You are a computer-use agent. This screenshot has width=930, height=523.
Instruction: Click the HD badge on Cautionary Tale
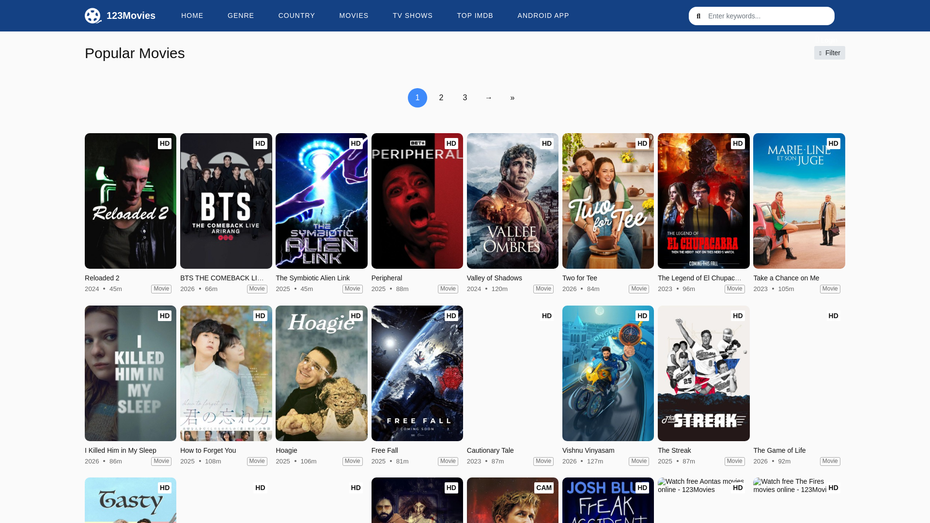pos(547,316)
